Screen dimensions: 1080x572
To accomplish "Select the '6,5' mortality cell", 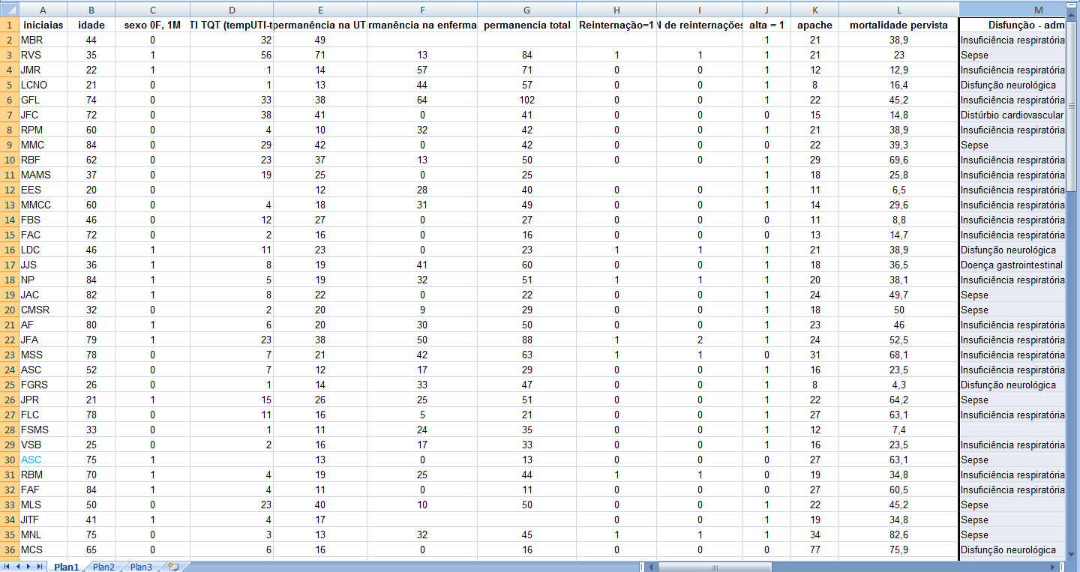I will (x=898, y=190).
